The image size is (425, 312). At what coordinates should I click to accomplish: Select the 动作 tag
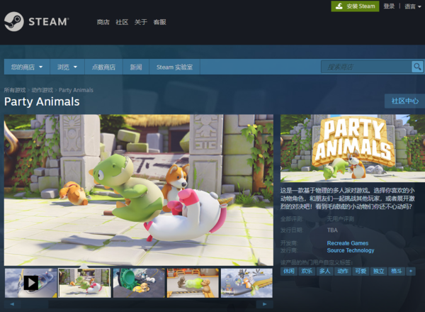pyautogui.click(x=343, y=271)
